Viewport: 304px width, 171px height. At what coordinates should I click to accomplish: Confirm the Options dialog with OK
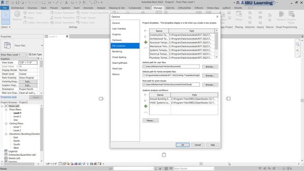[x=182, y=145]
